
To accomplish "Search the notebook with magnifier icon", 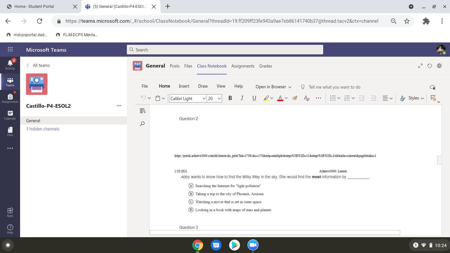I will coord(142,124).
